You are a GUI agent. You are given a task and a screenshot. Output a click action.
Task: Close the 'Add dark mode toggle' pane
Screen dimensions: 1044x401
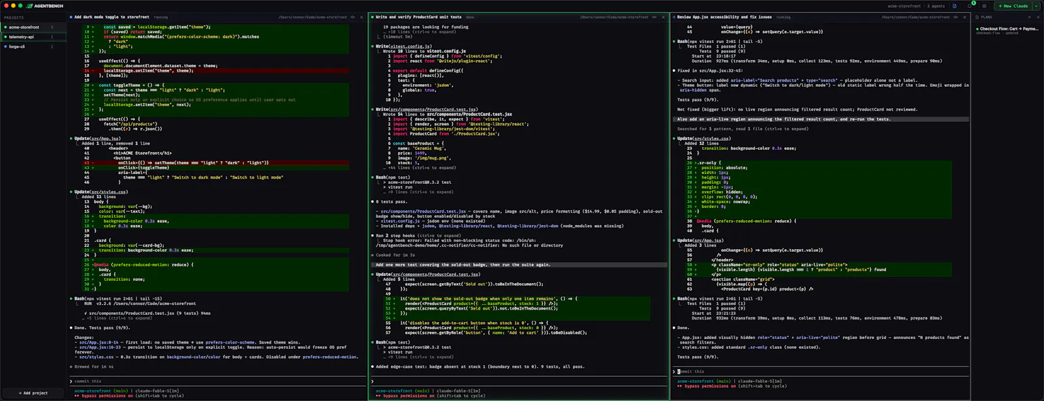362,18
